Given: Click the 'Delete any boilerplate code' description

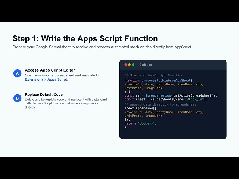Looking at the screenshot, I should [x=66, y=103].
